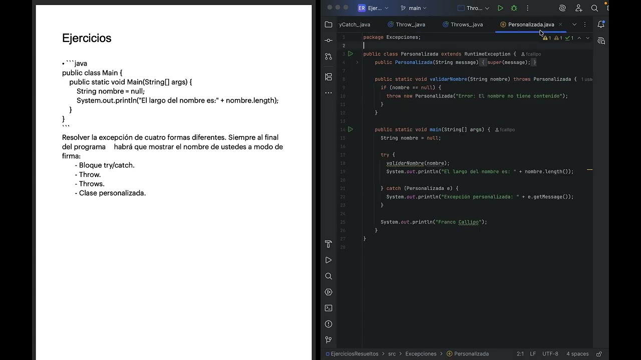This screenshot has width=641, height=360.
Task: Close the Personalizada.java tab
Action: click(560, 24)
